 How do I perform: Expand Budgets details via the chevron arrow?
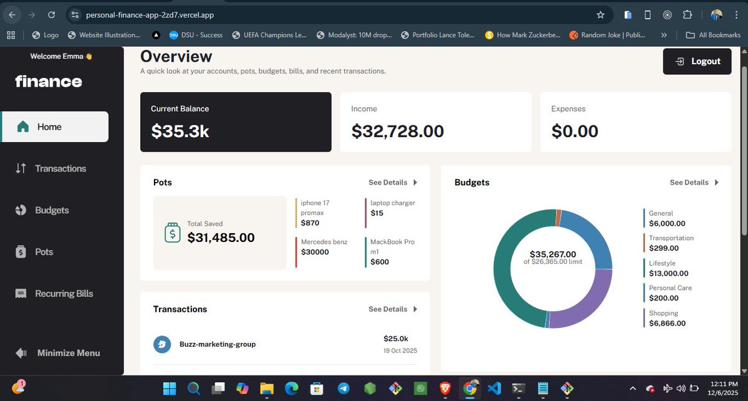tap(717, 182)
